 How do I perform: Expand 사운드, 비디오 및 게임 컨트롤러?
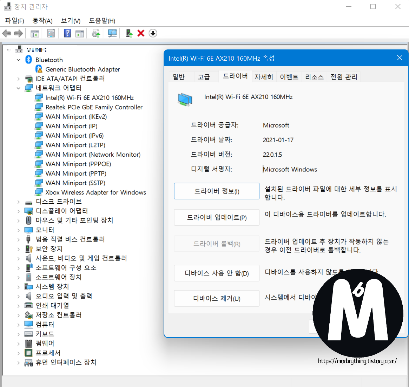click(19, 258)
